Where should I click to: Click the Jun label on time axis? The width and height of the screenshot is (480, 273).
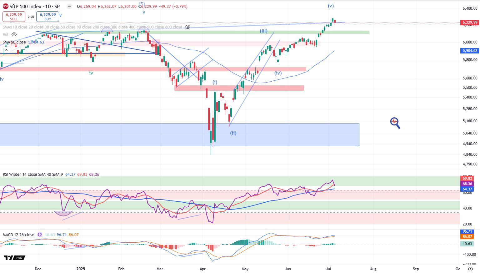click(x=288, y=269)
